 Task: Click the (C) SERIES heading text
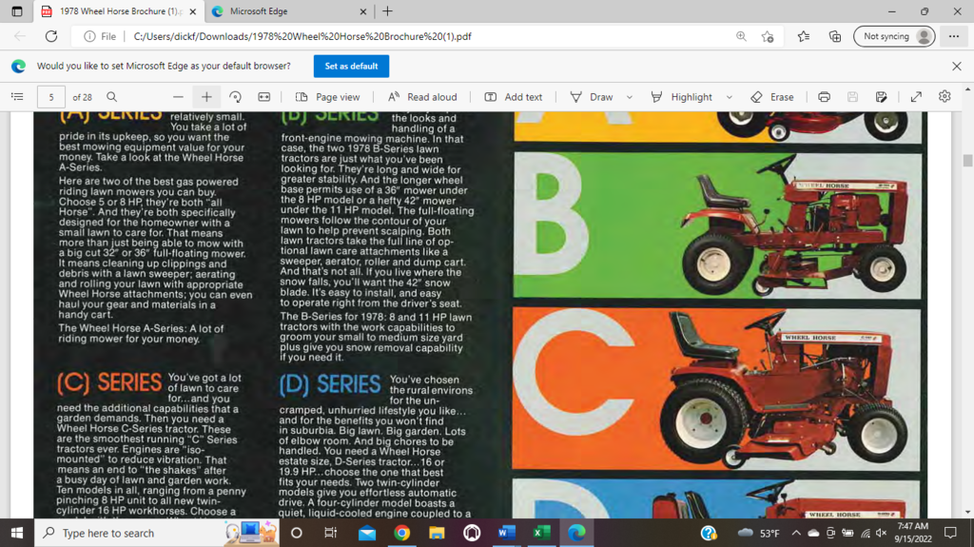[109, 382]
